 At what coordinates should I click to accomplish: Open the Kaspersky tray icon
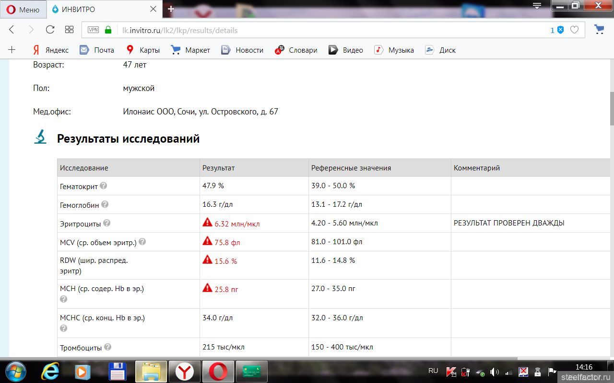coord(451,372)
